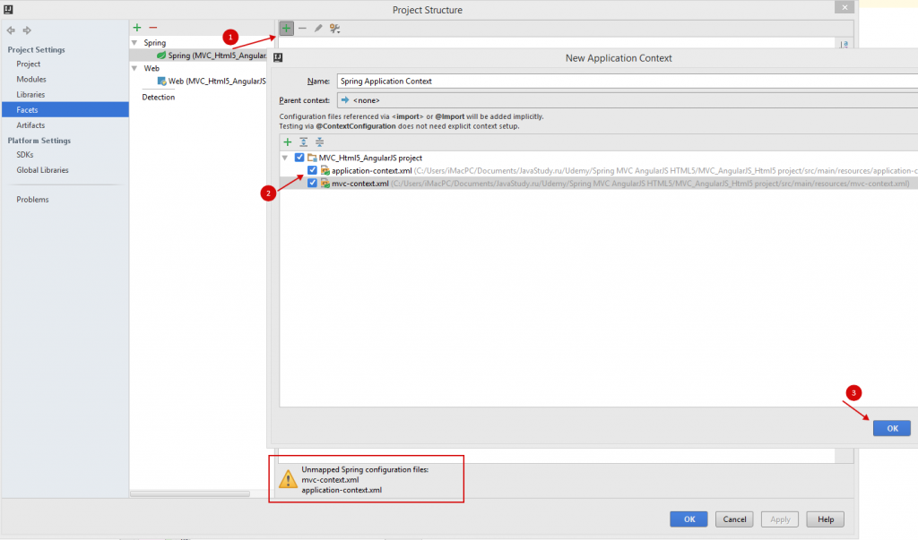Click the Name field with Spring Application Context
The width and height of the screenshot is (918, 540).
pos(626,81)
